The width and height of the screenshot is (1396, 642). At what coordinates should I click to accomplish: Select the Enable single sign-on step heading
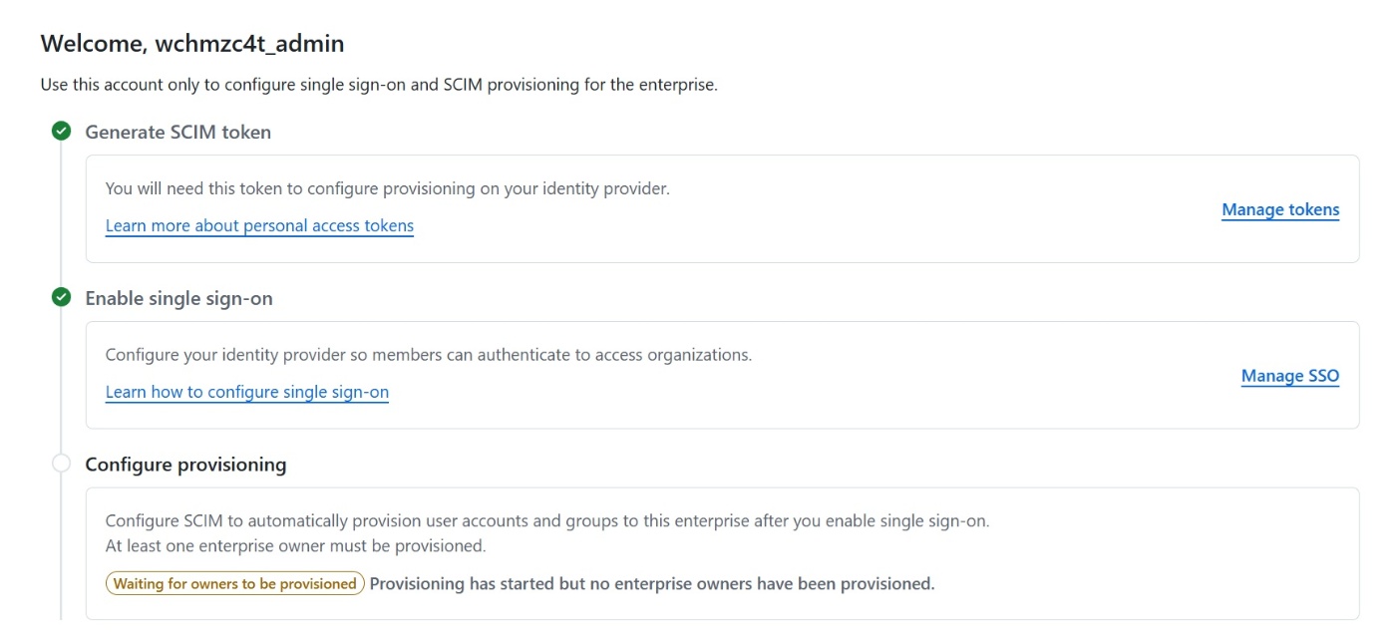179,298
